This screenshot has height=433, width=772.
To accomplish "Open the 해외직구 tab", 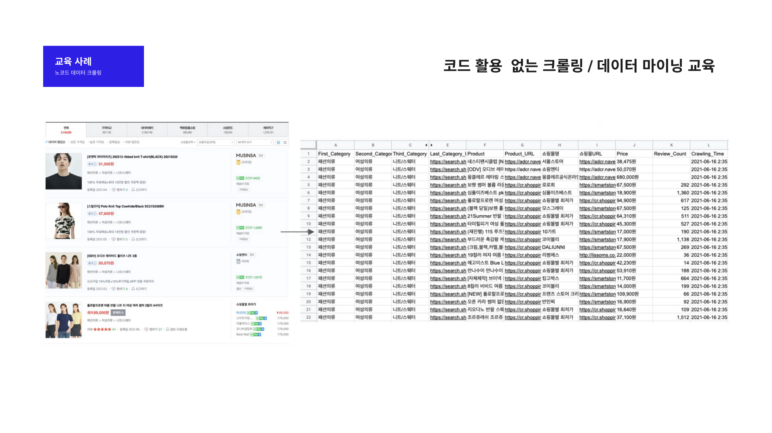I will [x=268, y=130].
